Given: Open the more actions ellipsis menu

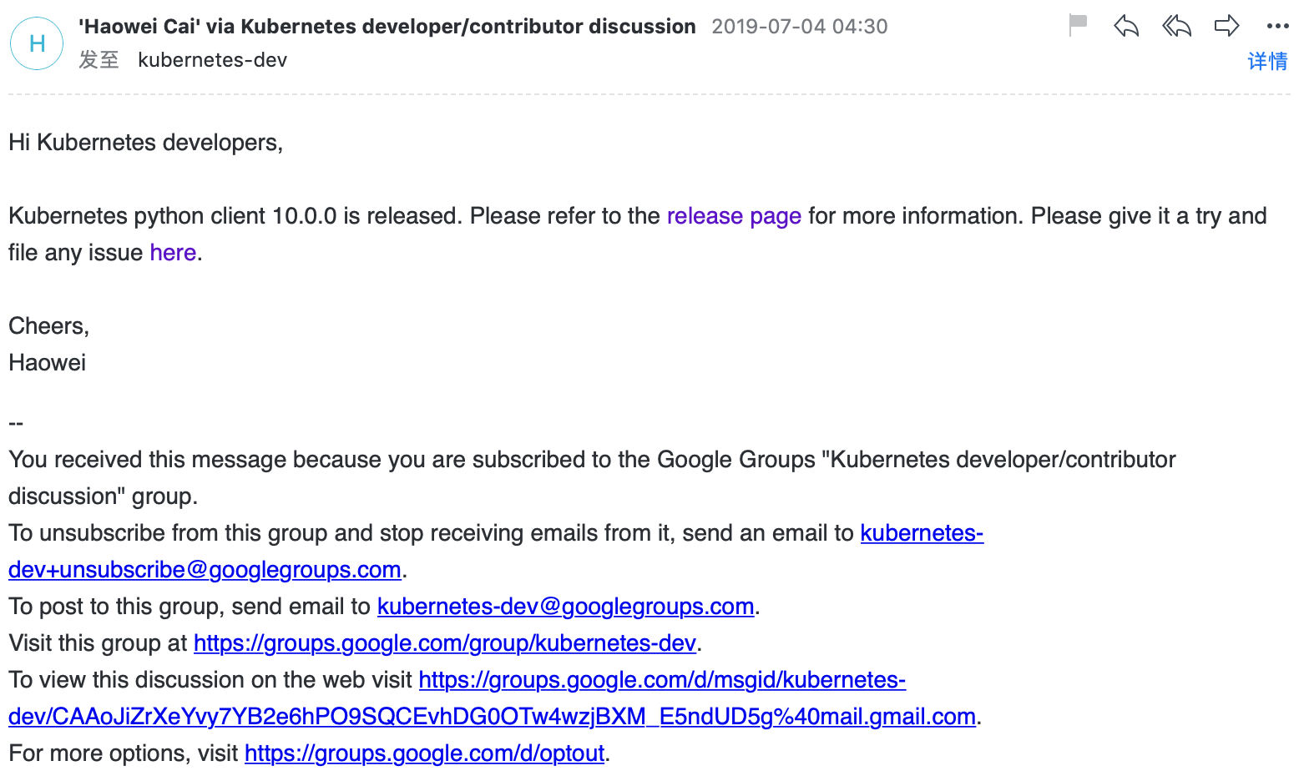Looking at the screenshot, I should coord(1277,27).
